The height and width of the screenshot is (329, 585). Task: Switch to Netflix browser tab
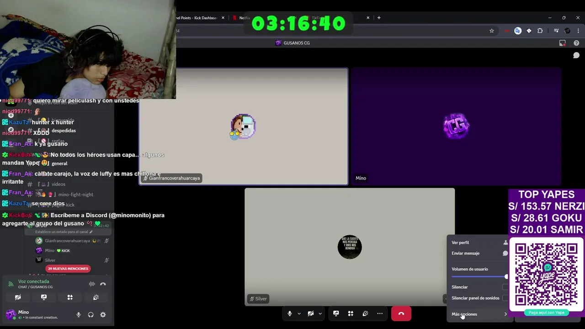pyautogui.click(x=244, y=18)
